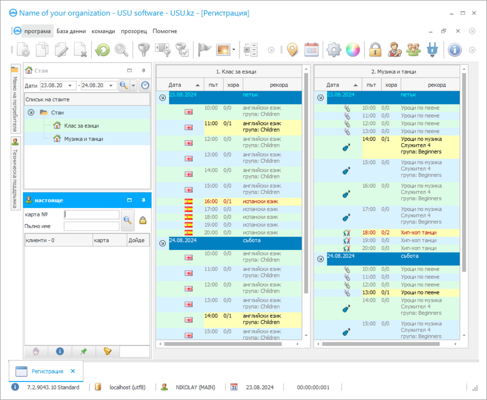This screenshot has height=400, width=487.
Task: Click the refresh green arrow toolbar icon
Action: 103,50
